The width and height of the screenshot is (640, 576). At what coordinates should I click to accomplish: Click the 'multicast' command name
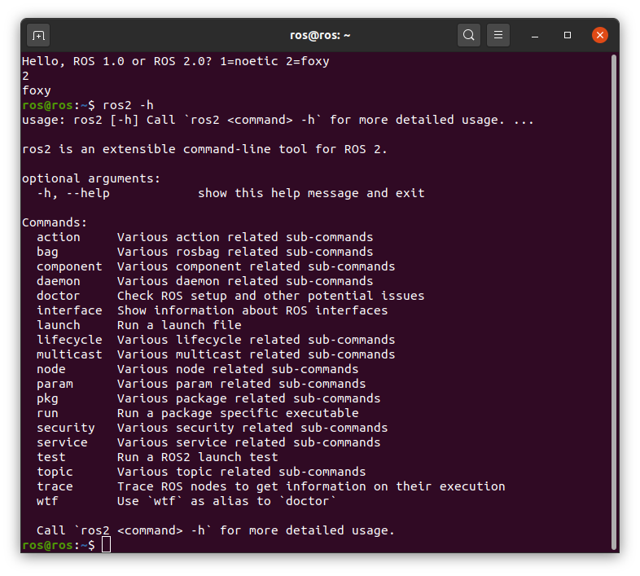(x=69, y=354)
